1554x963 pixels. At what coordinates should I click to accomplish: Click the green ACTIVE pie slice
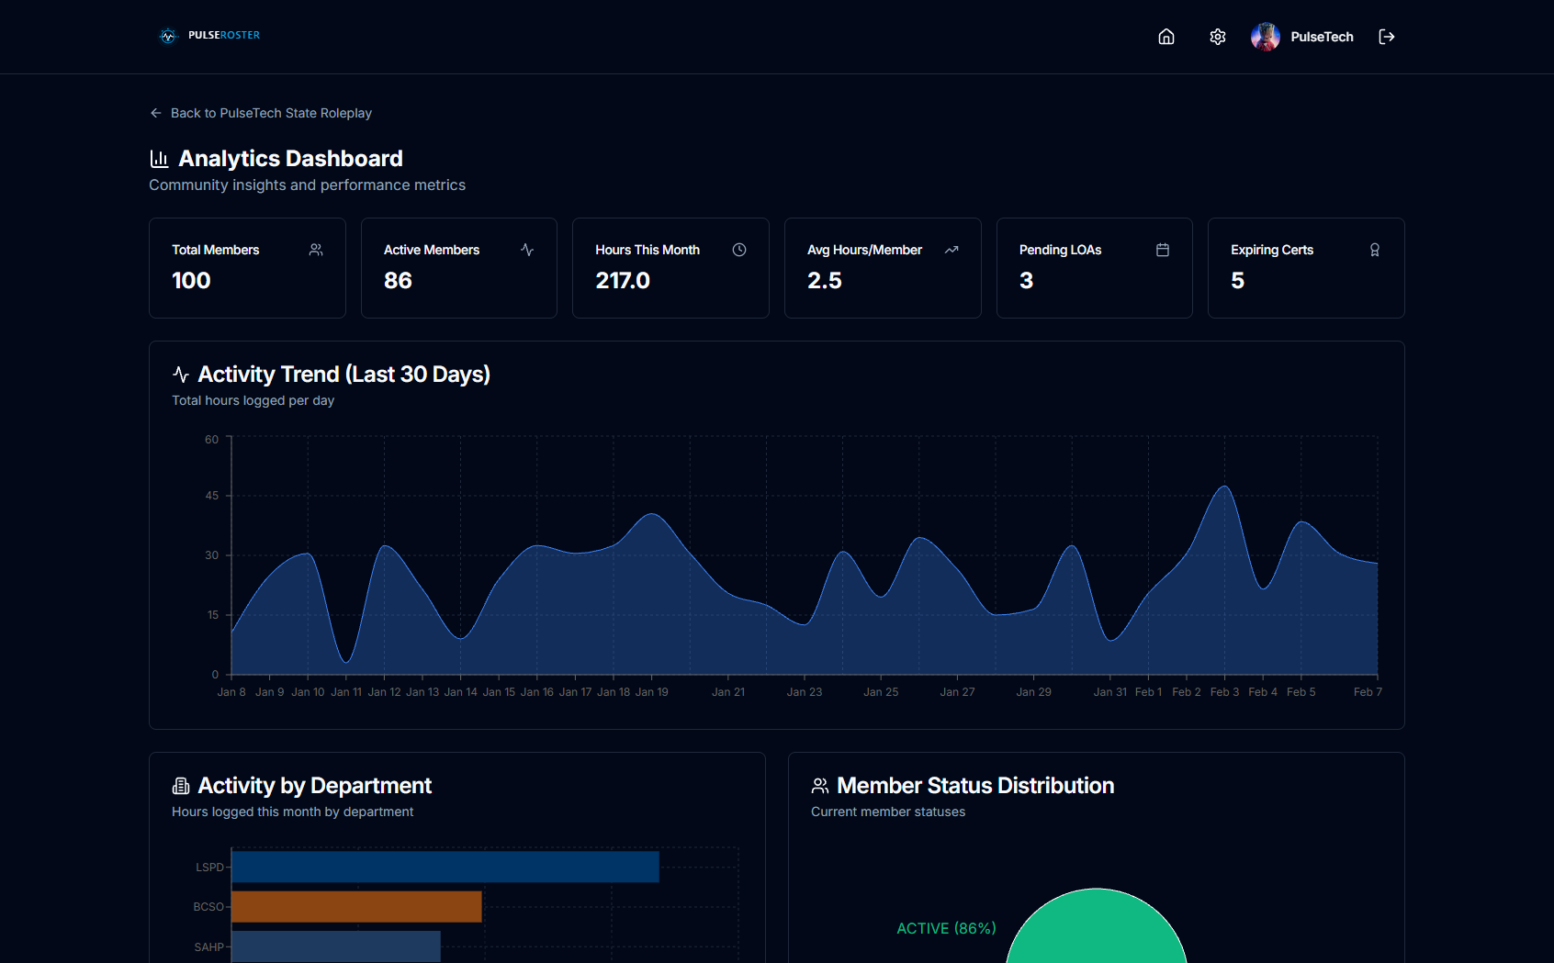[x=1097, y=929]
